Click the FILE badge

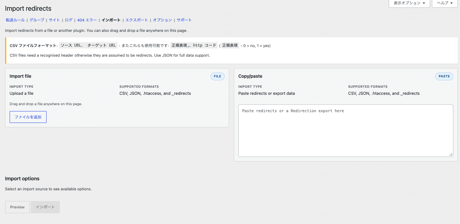(218, 76)
